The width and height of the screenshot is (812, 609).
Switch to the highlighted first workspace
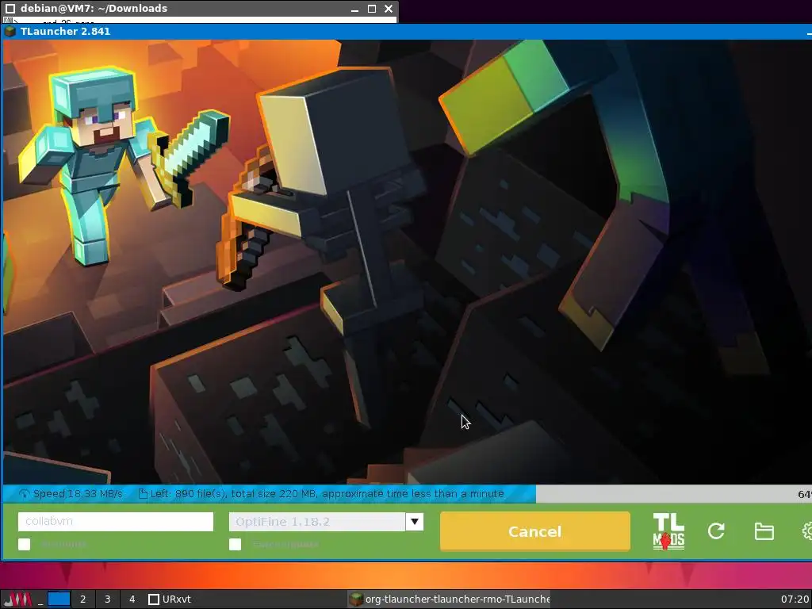pos(59,599)
